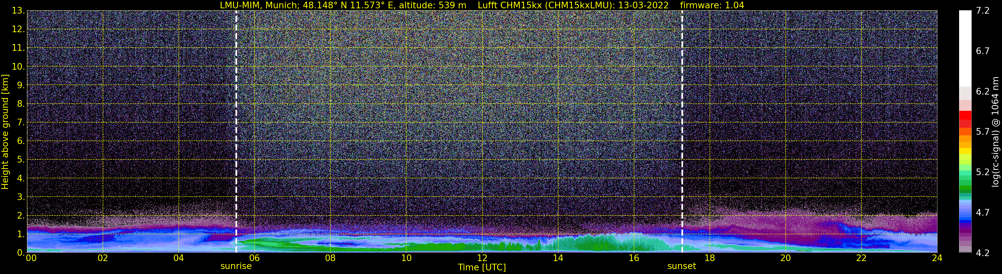The image size is (1002, 274).
Task: Click the 00 tick label on time axis
Action: point(31,258)
